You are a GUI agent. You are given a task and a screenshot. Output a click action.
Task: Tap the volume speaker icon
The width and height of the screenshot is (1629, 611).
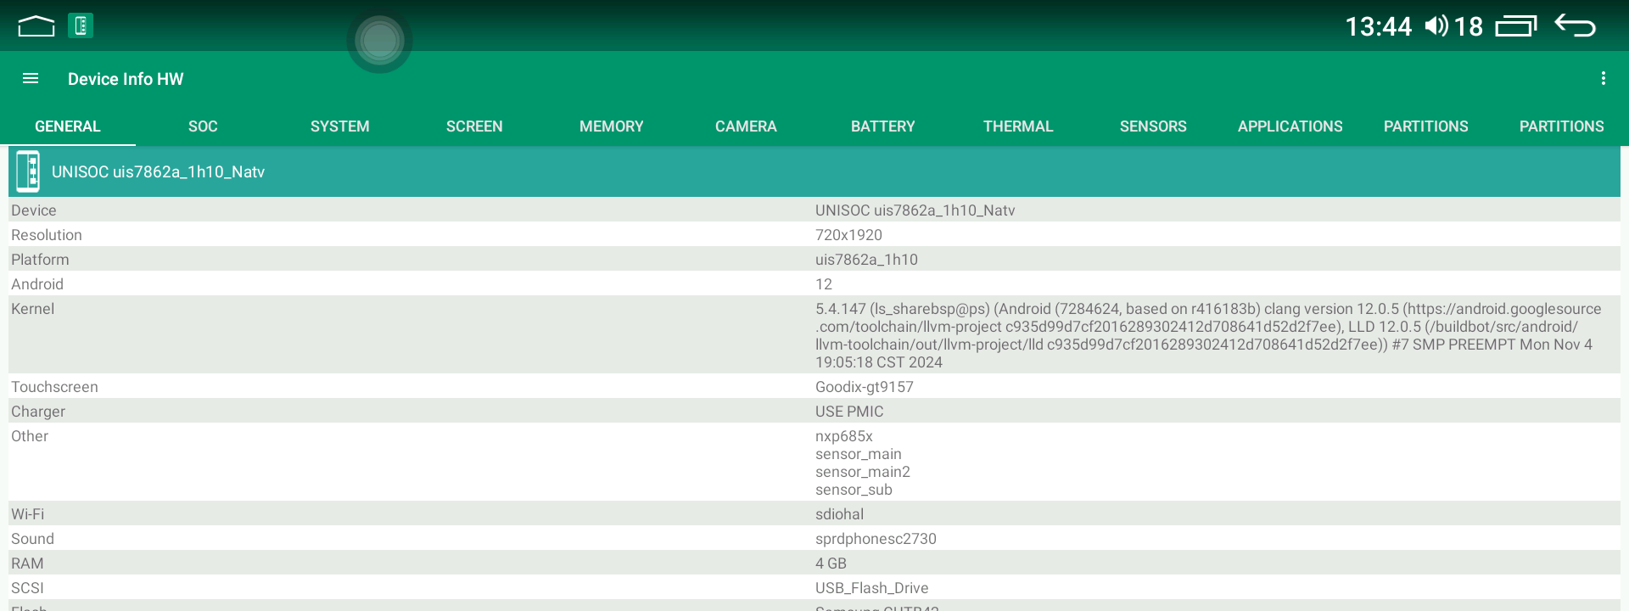1436,26
